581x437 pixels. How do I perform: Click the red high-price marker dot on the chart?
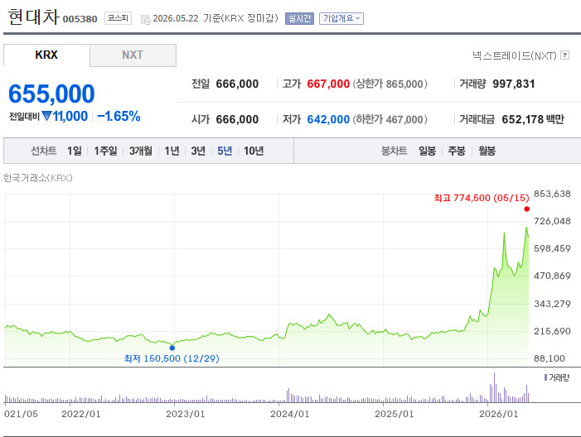(527, 209)
